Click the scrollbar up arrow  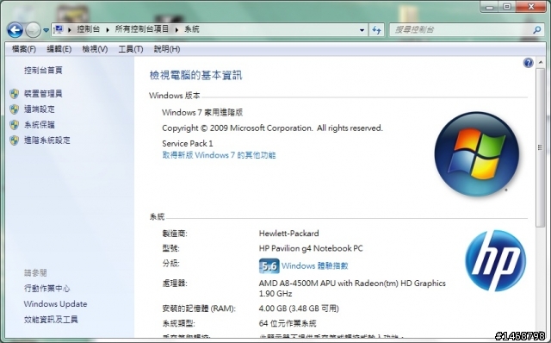540,62
